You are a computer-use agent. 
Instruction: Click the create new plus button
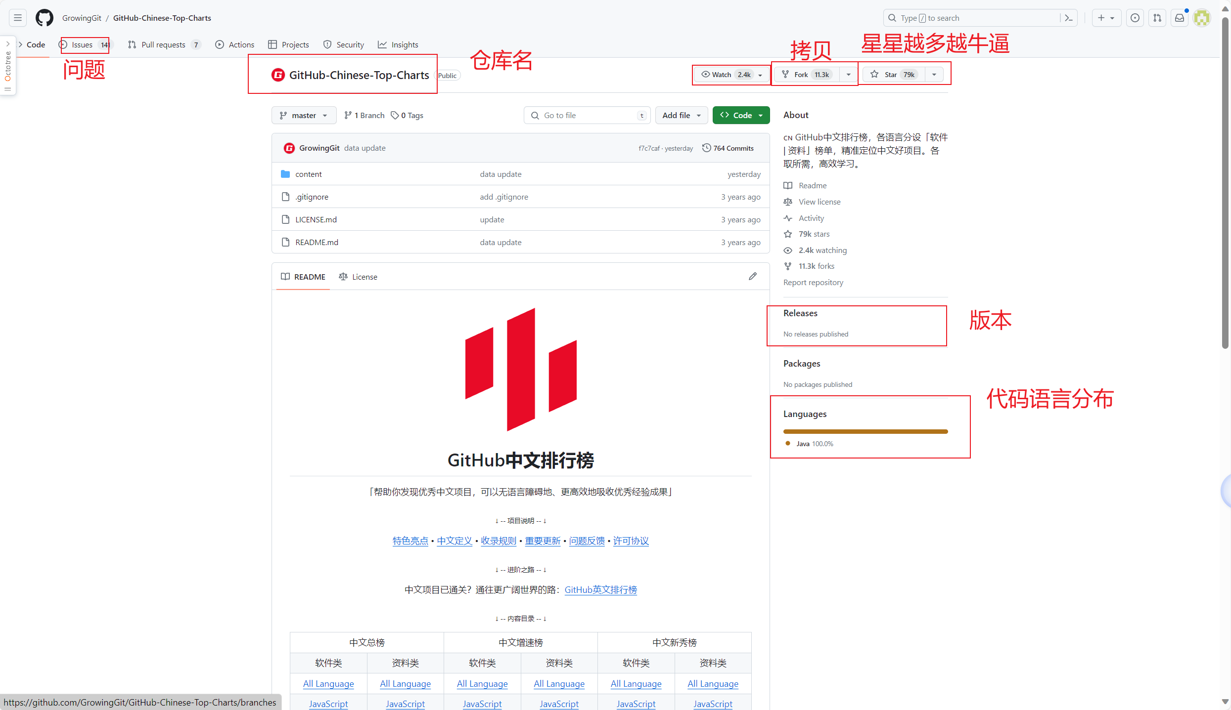1106,18
